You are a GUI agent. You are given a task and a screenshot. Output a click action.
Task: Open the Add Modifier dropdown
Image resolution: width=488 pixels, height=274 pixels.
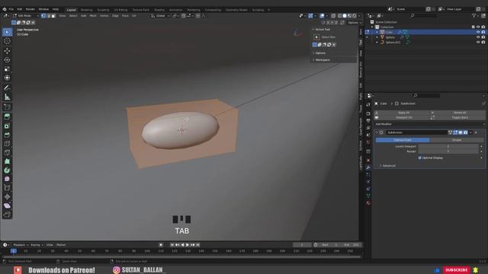429,124
